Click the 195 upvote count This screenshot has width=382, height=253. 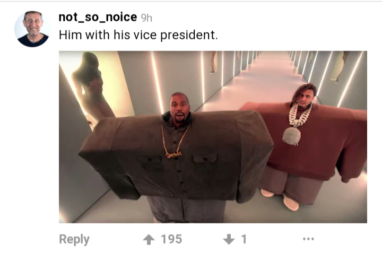(x=171, y=239)
